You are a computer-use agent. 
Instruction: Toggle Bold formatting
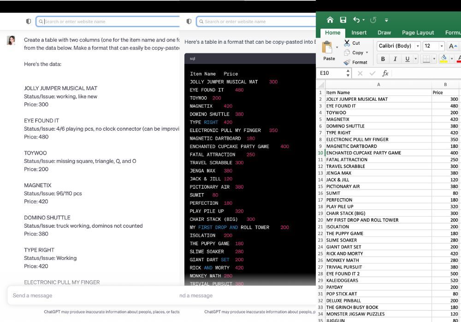(384, 59)
